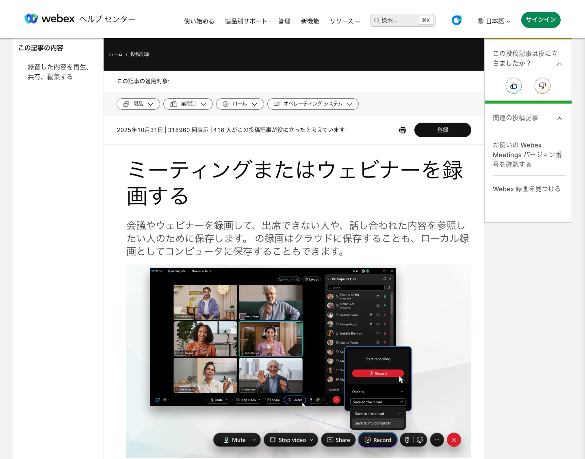
Task: Open the 管理 menu item
Action: coord(284,21)
